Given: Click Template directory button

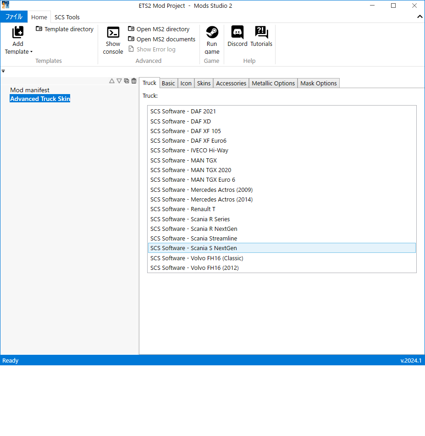Looking at the screenshot, I should tap(69, 29).
